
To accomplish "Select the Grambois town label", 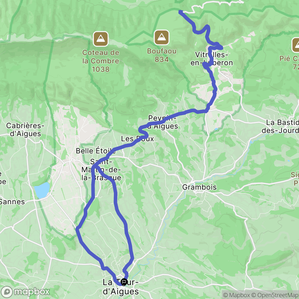I will pyautogui.click(x=199, y=187).
